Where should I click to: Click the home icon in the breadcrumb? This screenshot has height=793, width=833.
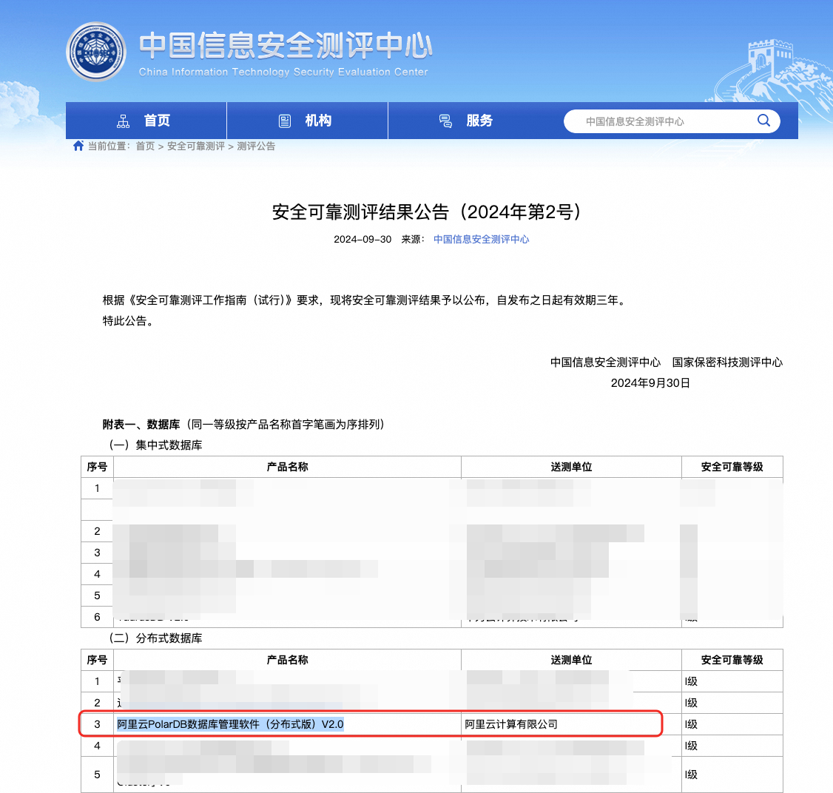click(78, 146)
